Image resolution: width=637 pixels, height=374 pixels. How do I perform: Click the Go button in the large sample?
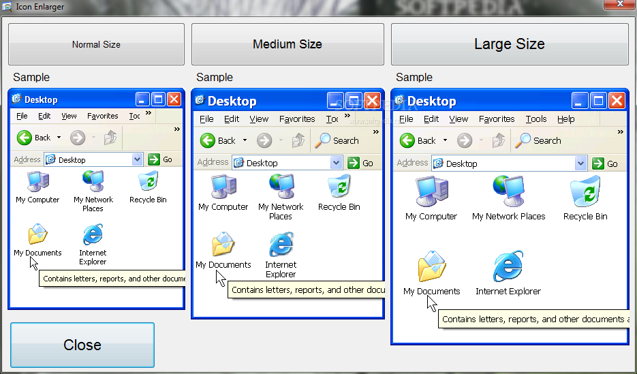coord(604,163)
